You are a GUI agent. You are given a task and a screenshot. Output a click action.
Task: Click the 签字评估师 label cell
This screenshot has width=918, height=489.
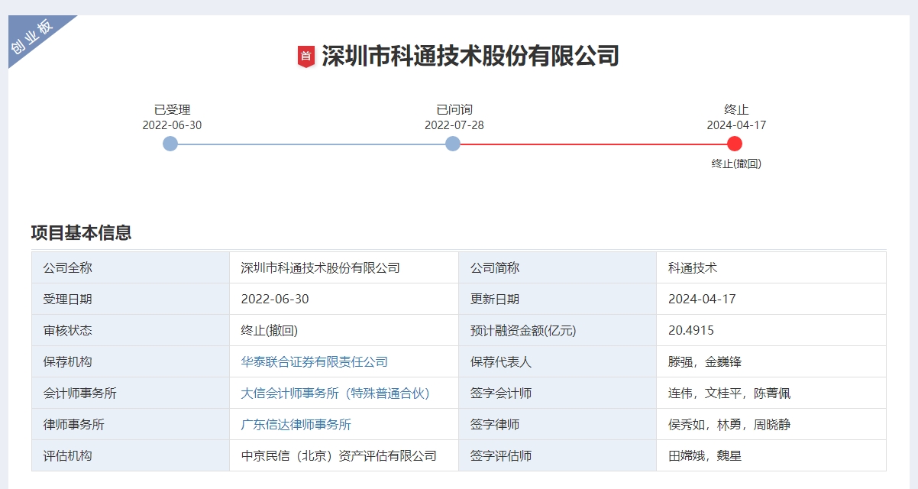(x=558, y=456)
